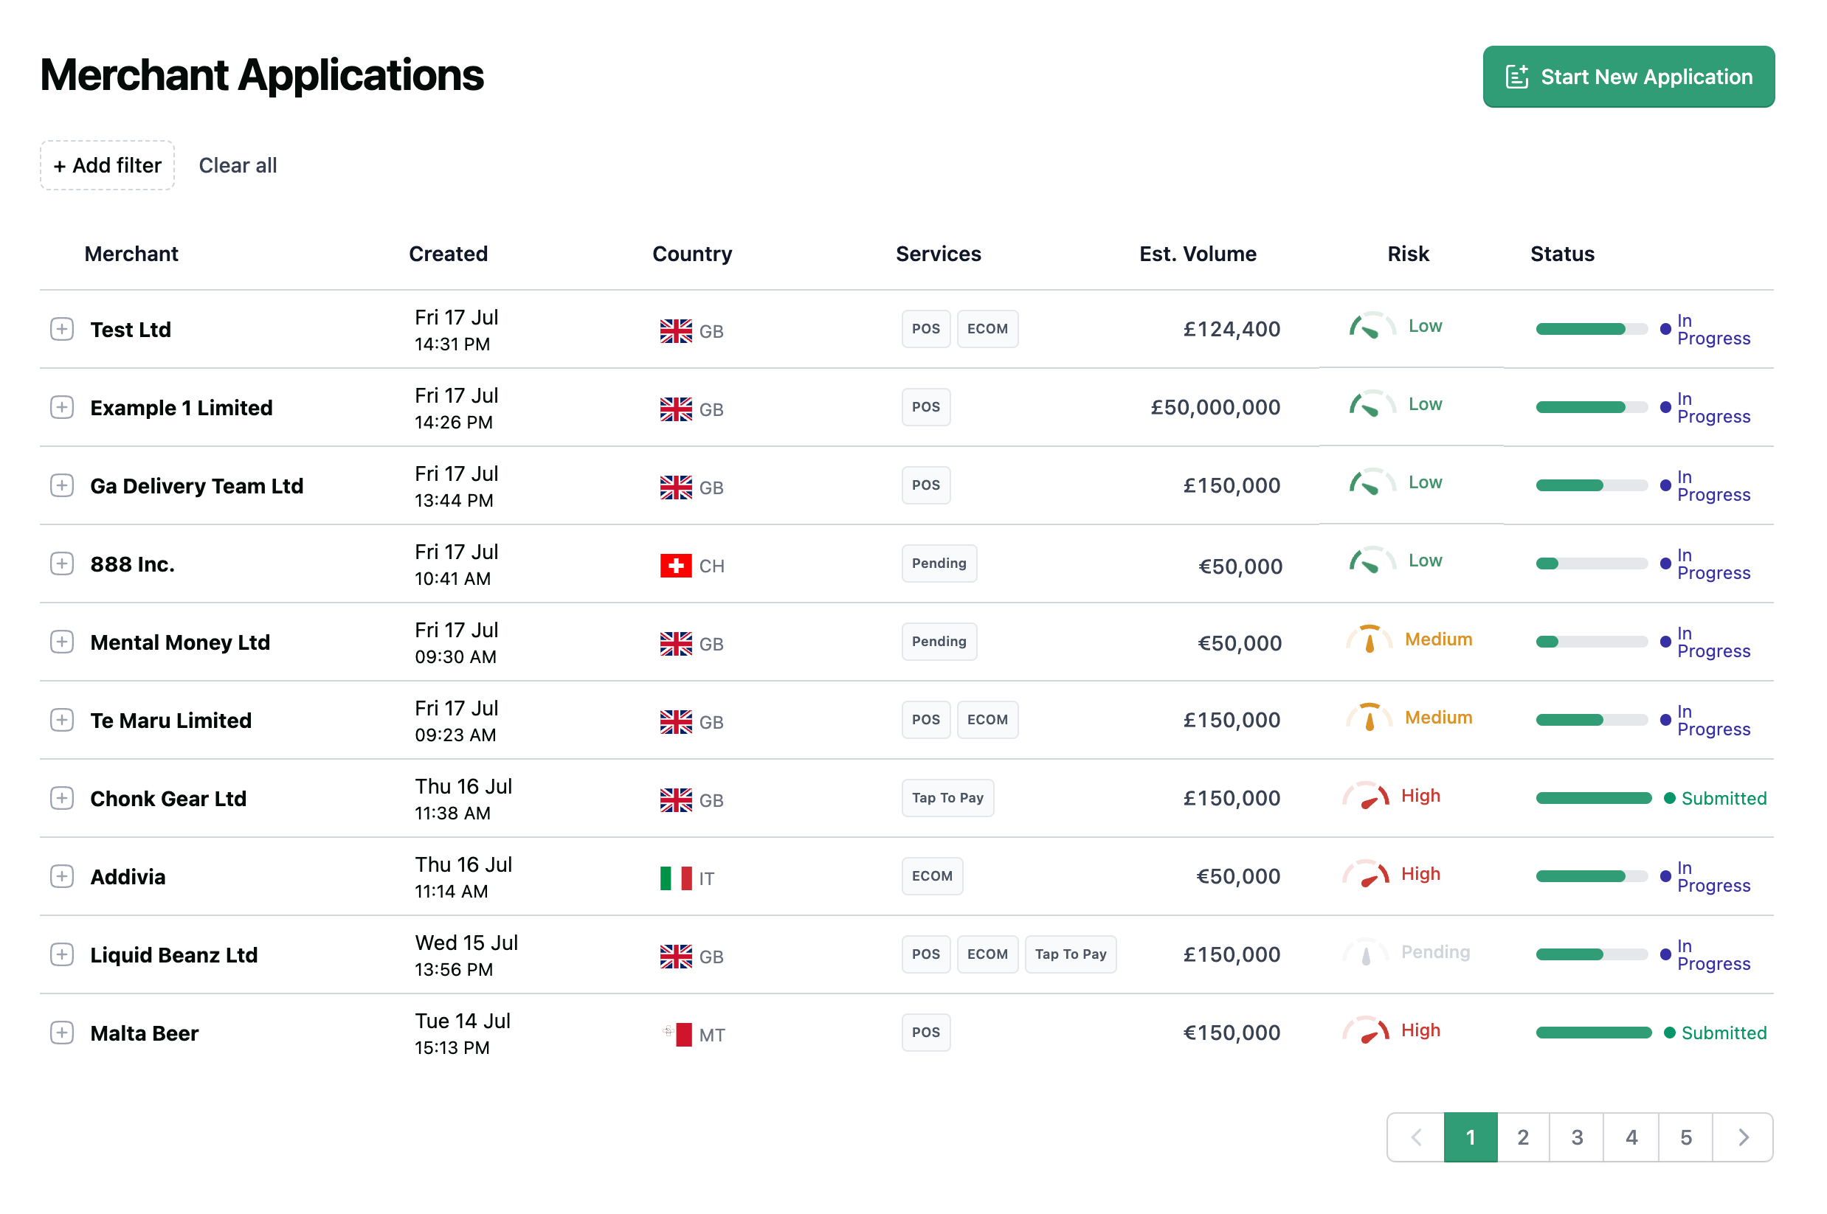Open Malta Beer merchant name
1827x1214 pixels.
[x=144, y=1033]
